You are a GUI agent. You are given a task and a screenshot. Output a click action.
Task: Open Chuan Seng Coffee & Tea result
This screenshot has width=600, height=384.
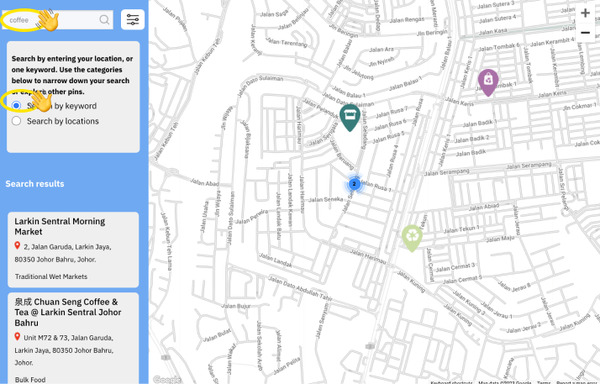tap(73, 338)
